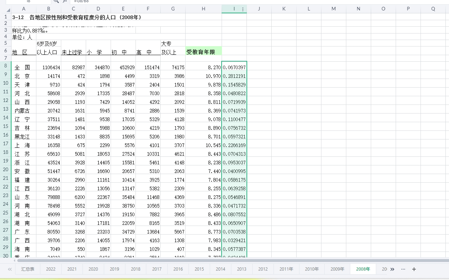This screenshot has height=280, width=449.
Task: Click the name box showing I8
Action: 28,1
